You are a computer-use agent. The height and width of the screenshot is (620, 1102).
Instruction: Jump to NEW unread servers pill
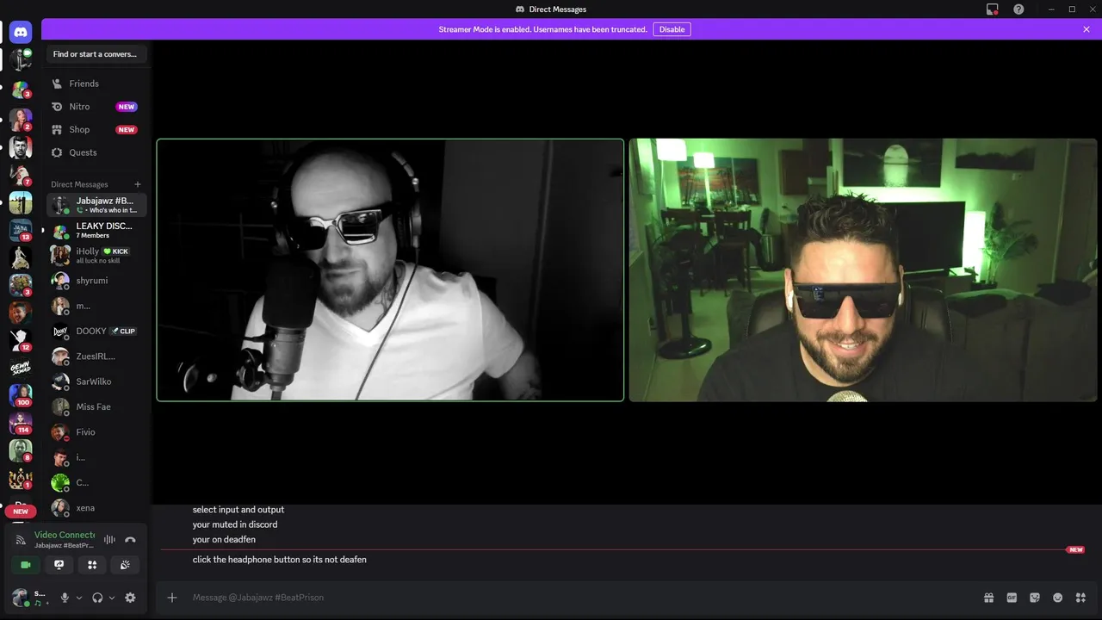click(21, 512)
